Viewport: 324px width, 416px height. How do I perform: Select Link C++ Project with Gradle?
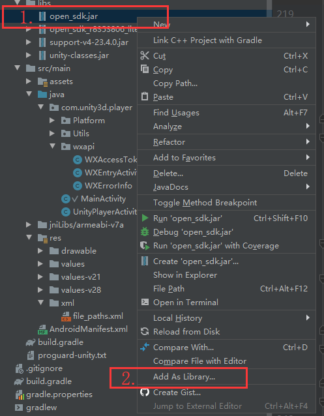(x=226, y=40)
